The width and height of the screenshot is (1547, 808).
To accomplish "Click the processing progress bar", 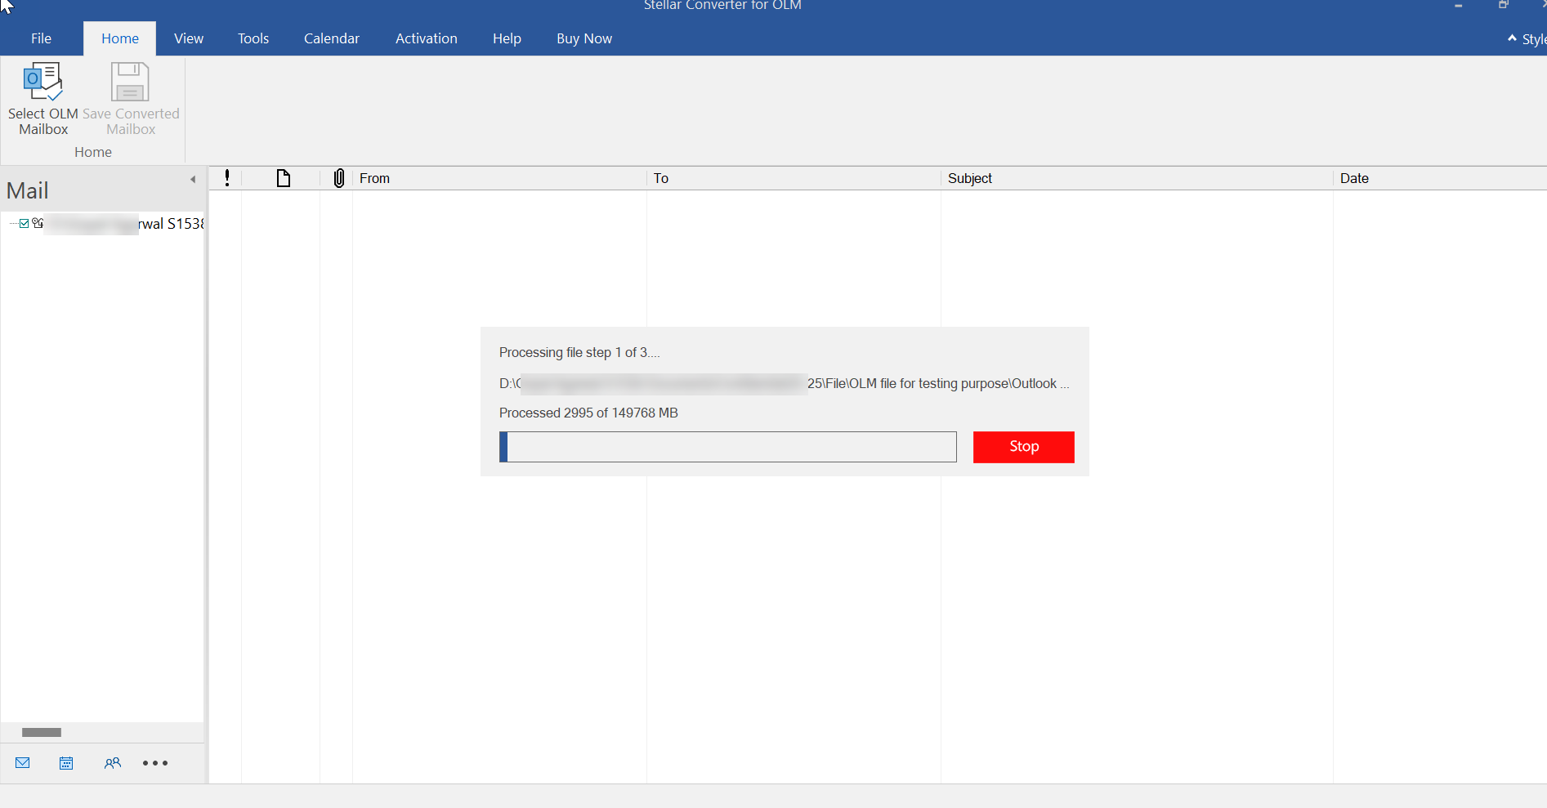I will coord(728,447).
